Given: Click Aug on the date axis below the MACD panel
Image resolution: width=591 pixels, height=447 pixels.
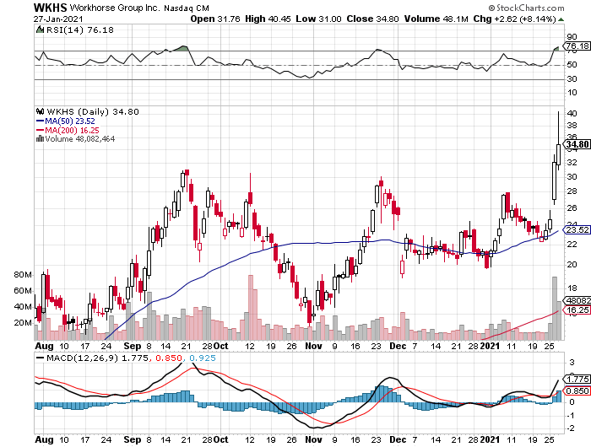Looking at the screenshot, I should (x=44, y=439).
